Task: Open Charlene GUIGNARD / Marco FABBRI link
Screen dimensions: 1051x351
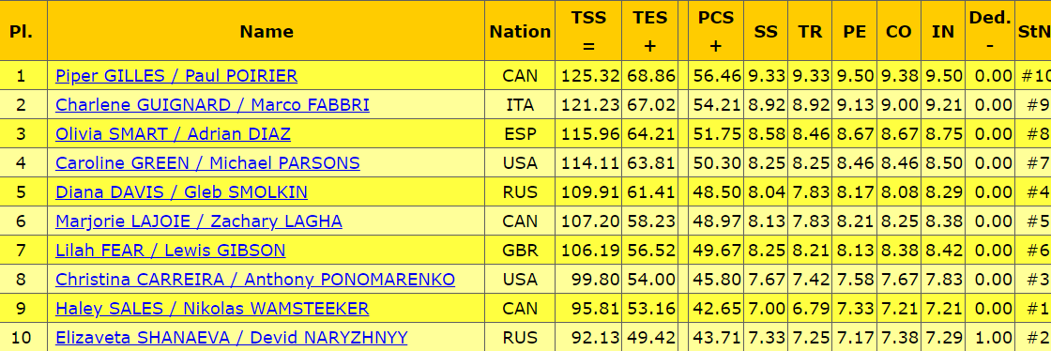Action: pos(212,105)
